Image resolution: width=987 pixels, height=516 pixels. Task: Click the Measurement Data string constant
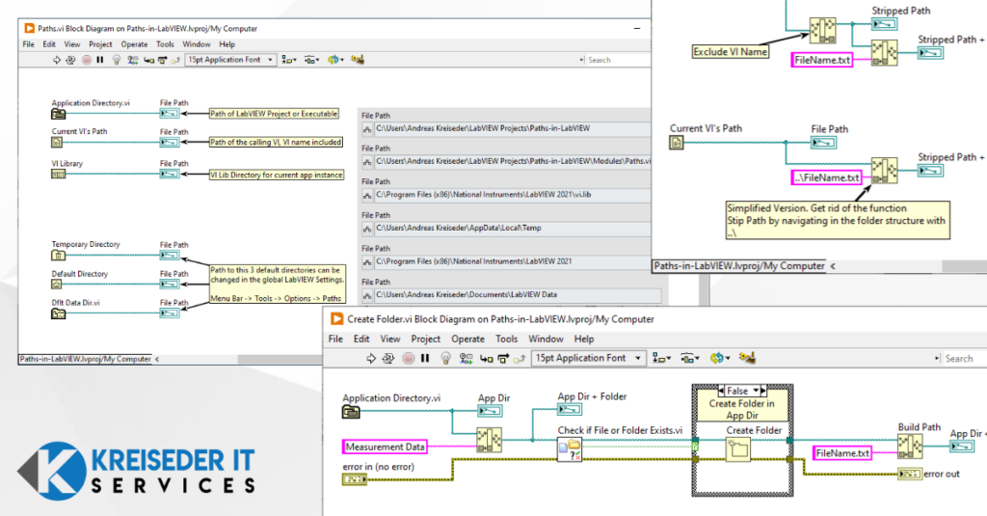tap(385, 447)
